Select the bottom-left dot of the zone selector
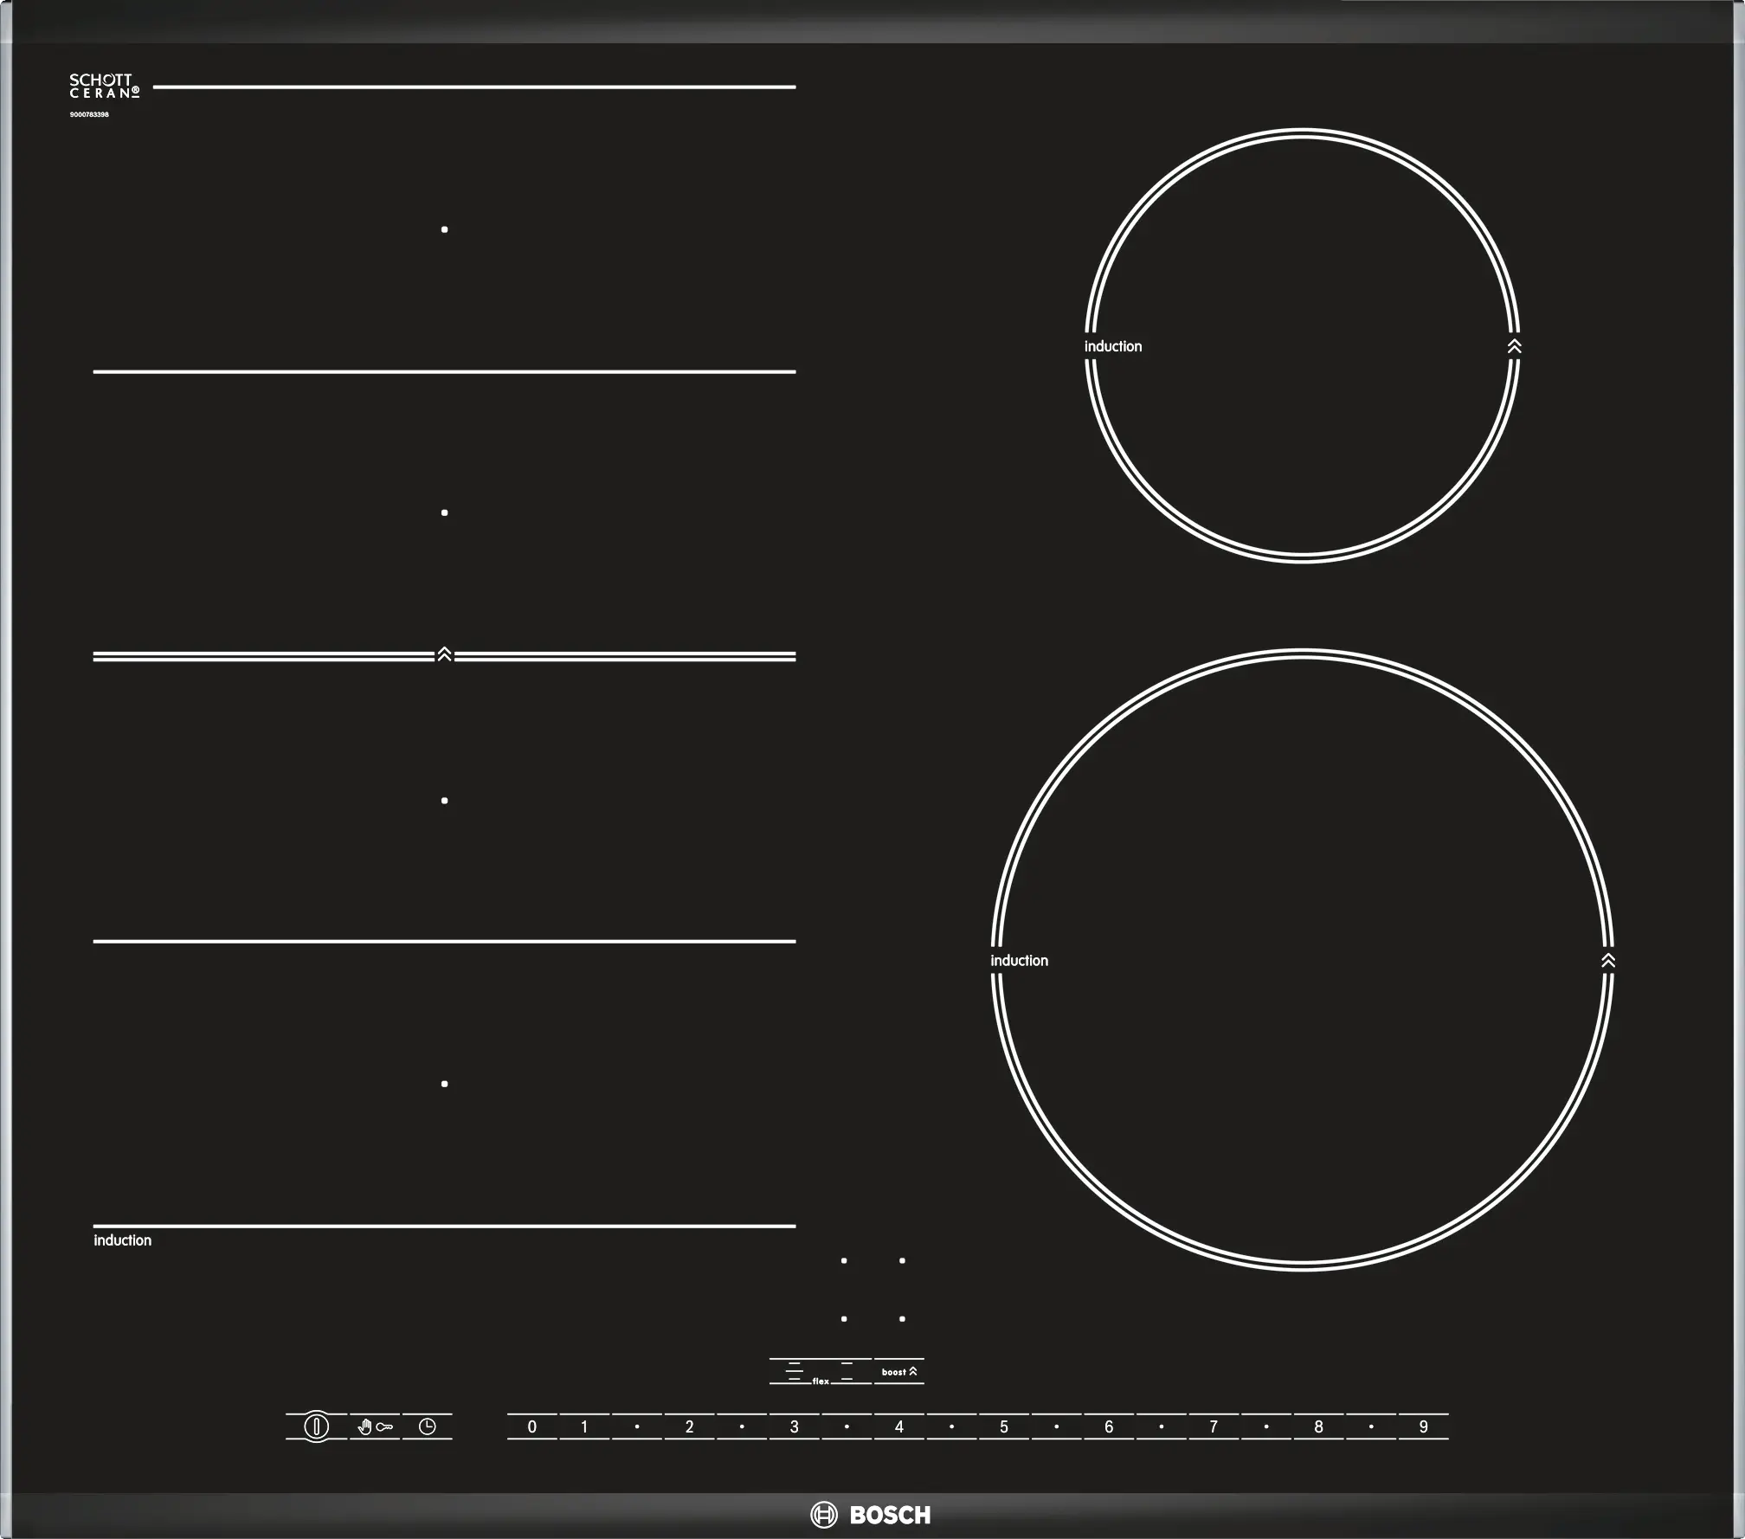Viewport: 1745px width, 1539px height. click(844, 1319)
